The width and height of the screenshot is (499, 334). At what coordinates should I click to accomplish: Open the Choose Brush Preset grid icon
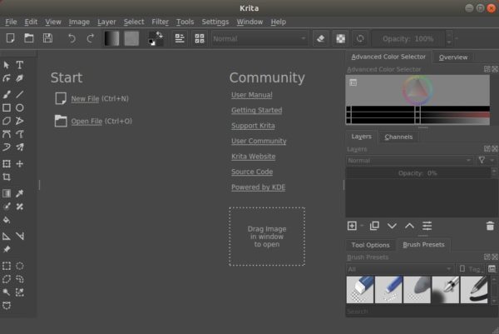pos(200,38)
